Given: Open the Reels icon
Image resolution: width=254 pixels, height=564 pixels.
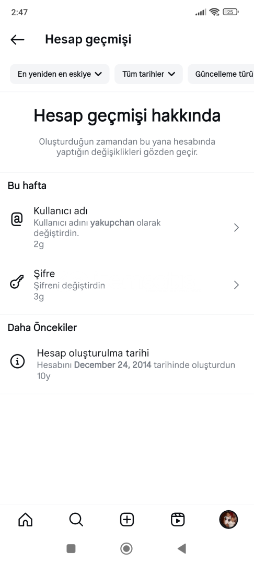Looking at the screenshot, I should click(x=177, y=520).
